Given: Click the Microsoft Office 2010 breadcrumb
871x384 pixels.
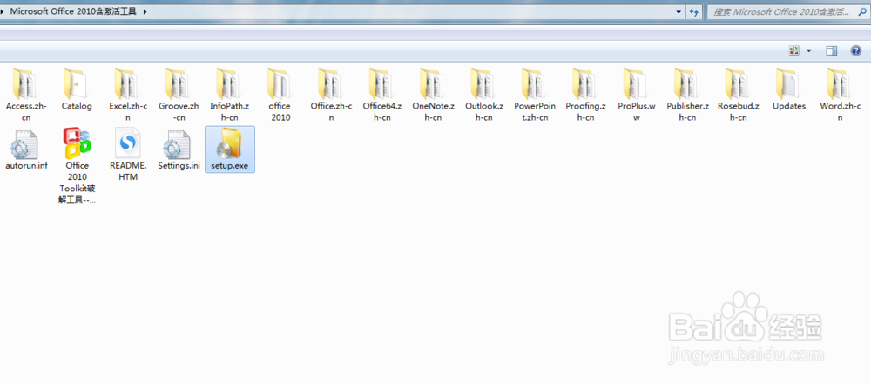Looking at the screenshot, I should (x=73, y=11).
